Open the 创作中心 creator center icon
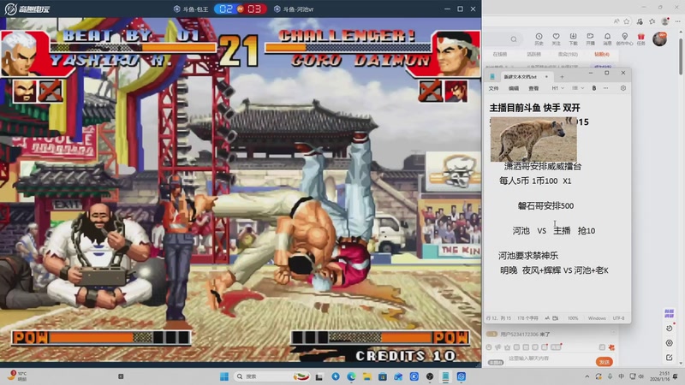685x385 pixels. 625,38
